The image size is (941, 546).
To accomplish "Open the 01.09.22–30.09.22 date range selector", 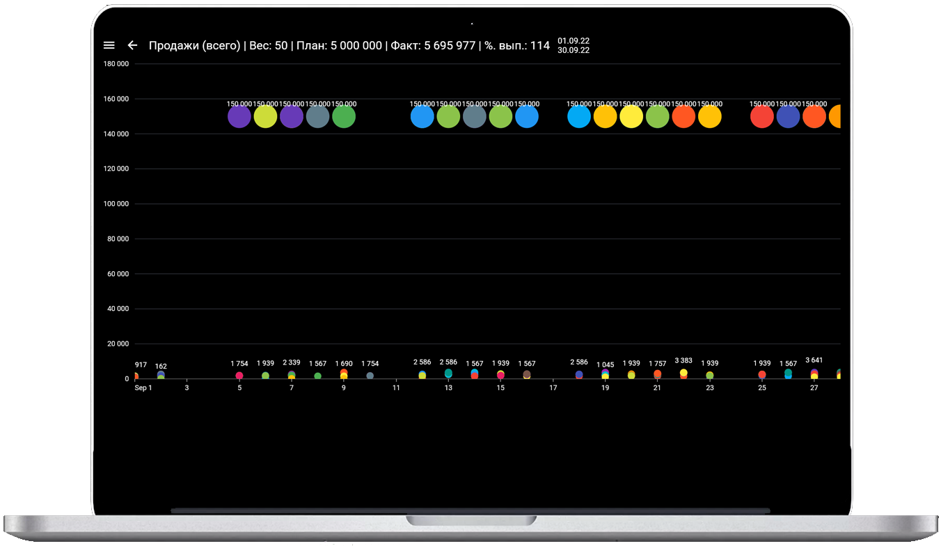I will point(573,46).
